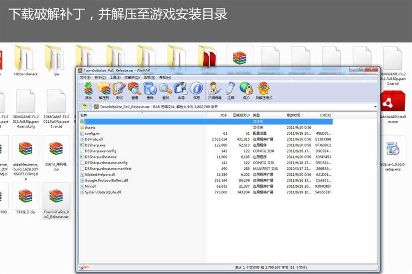Click the View (查看) toolbar icon
The height and width of the screenshot is (274, 412).
[135, 91]
